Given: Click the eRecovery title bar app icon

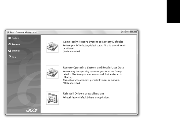Looking at the screenshot, I should click(x=8, y=32).
